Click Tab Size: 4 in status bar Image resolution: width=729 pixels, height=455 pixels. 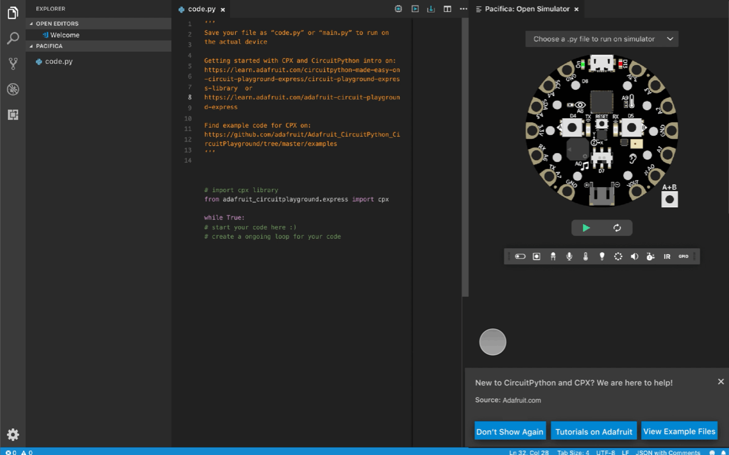573,452
